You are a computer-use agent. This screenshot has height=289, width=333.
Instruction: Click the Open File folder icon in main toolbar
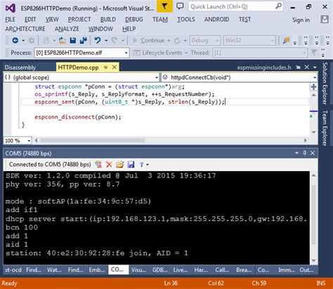(x=62, y=41)
